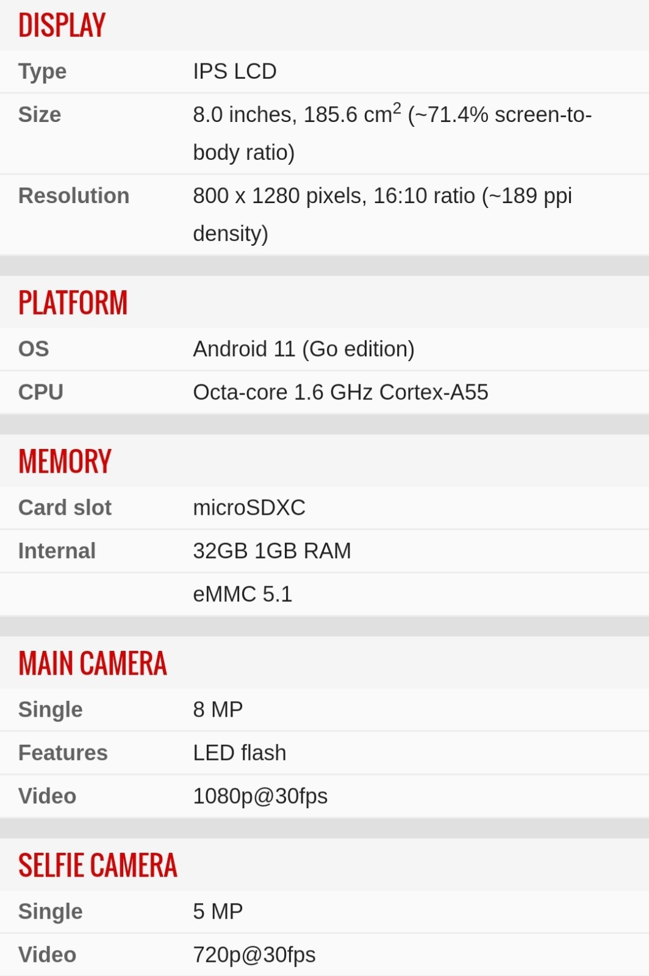
Task: Open the MAIN CAMERA section heading
Action: [93, 663]
